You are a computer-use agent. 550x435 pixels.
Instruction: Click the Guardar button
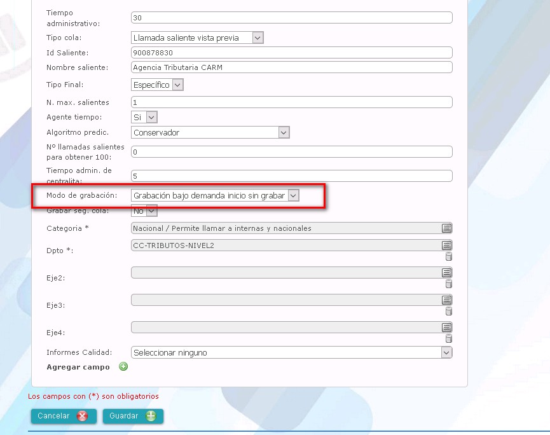coord(133,416)
